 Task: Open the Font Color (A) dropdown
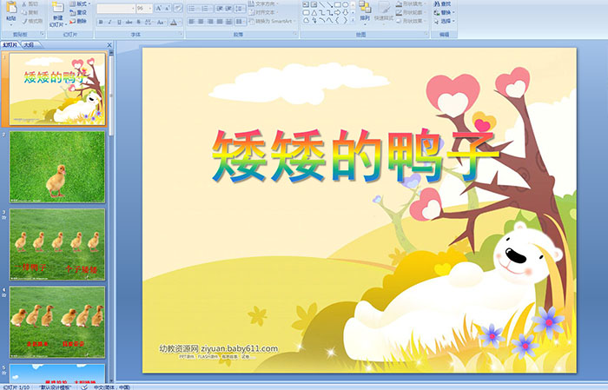175,22
